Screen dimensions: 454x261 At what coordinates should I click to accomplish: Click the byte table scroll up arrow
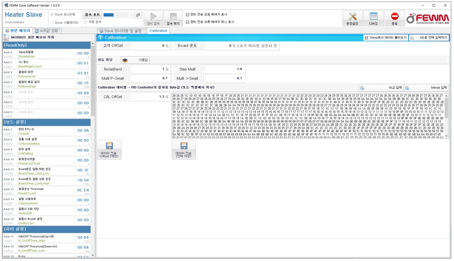447,95
